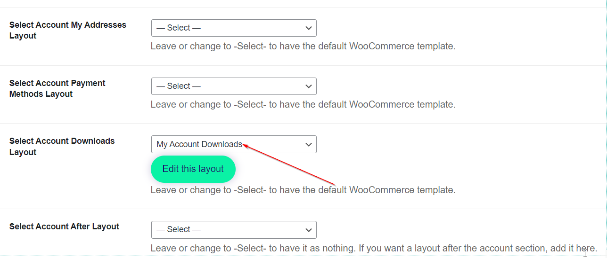Click '-Select-' in the Payment Methods help text

pyautogui.click(x=250, y=104)
